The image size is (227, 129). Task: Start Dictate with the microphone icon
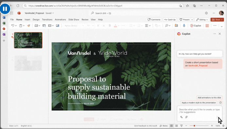pyautogui.click(x=184, y=25)
